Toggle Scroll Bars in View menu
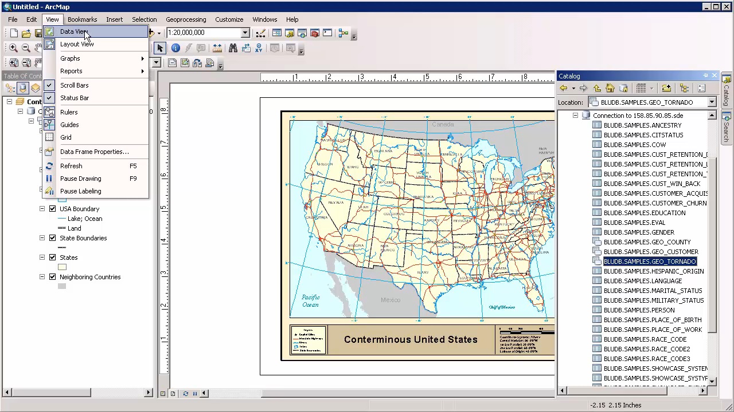This screenshot has width=734, height=412. pos(95,85)
